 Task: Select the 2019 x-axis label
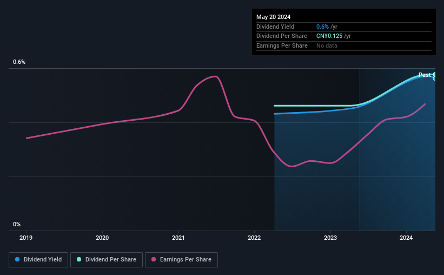coord(26,237)
